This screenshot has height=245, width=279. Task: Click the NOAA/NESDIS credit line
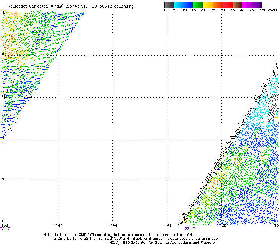pyautogui.click(x=163, y=243)
